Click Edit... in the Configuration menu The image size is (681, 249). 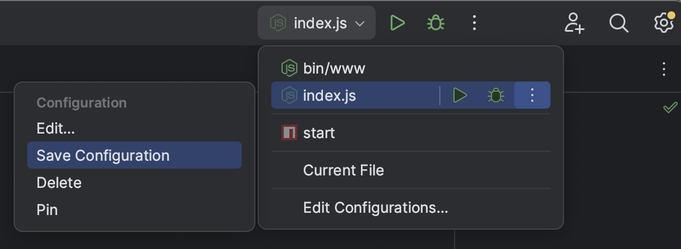(x=56, y=128)
